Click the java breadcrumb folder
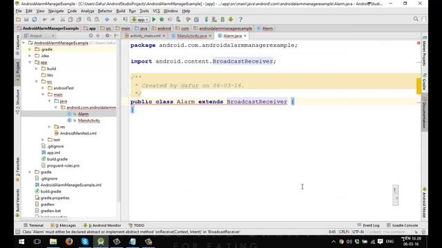442x248 pixels. (x=141, y=28)
